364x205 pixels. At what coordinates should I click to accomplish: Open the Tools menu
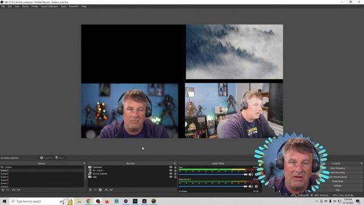[63, 6]
